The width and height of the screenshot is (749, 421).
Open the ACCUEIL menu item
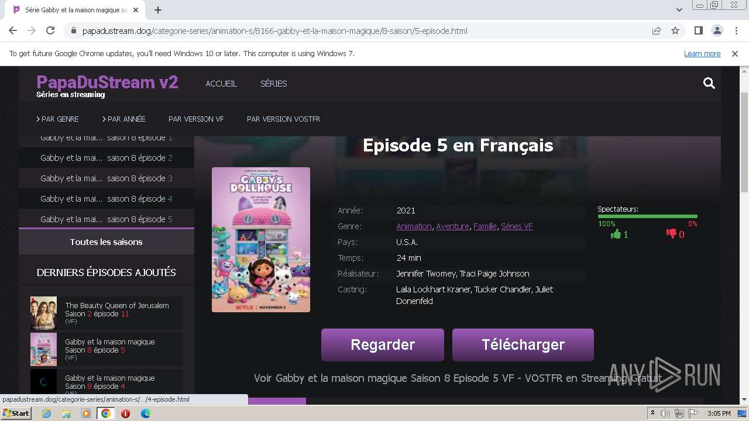tap(221, 84)
